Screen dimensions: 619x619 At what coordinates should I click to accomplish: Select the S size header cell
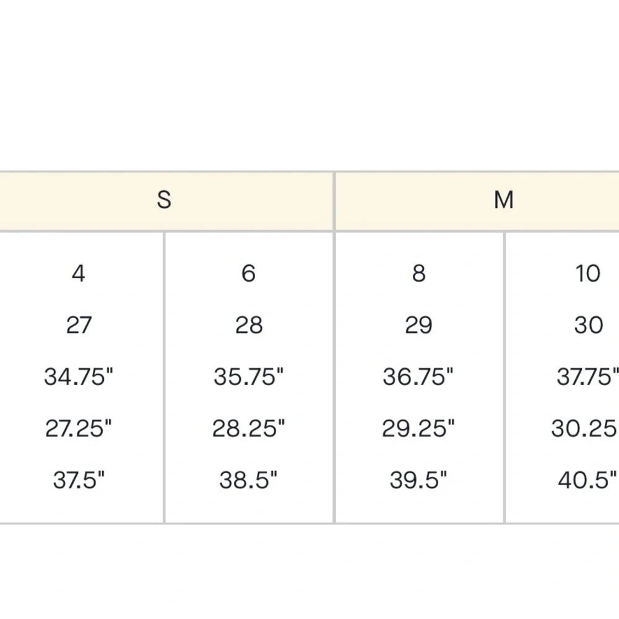(166, 201)
